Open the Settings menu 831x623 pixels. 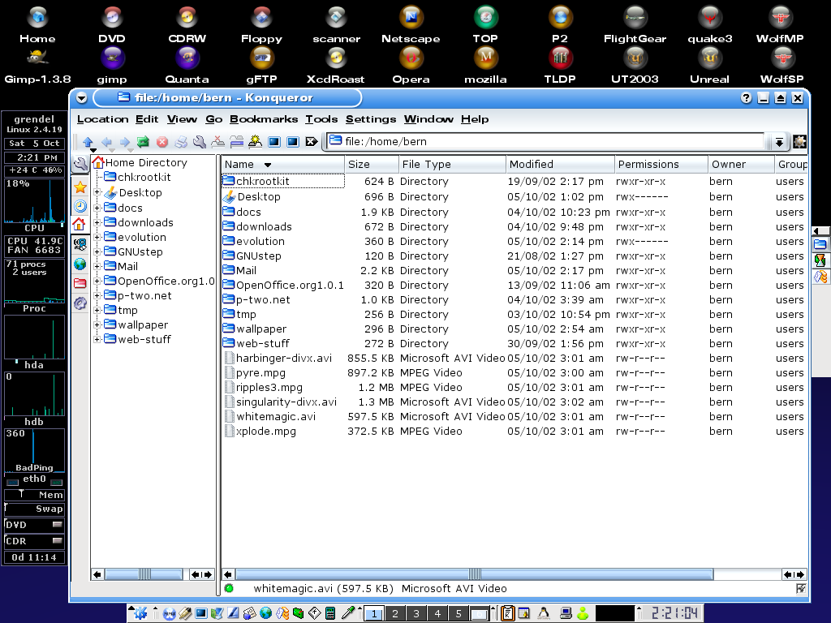pos(371,119)
